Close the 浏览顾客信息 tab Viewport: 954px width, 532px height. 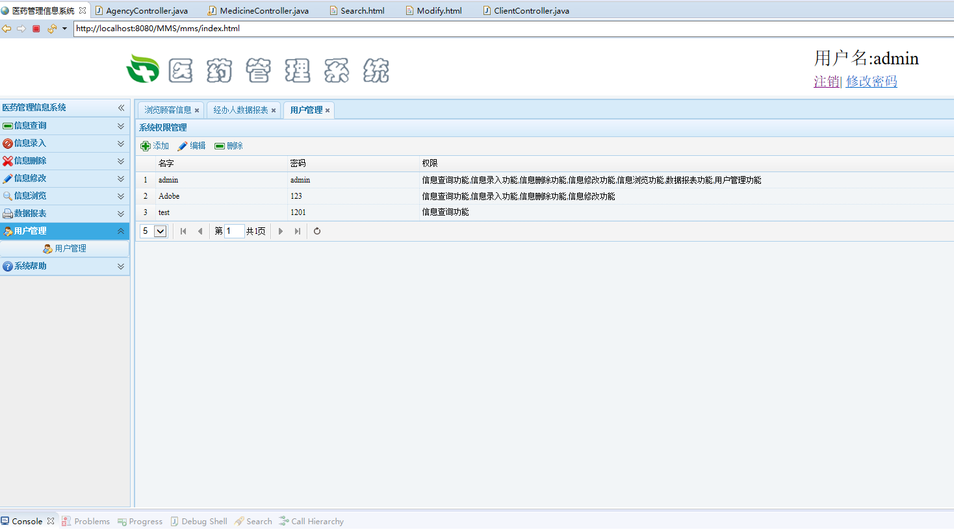(197, 110)
